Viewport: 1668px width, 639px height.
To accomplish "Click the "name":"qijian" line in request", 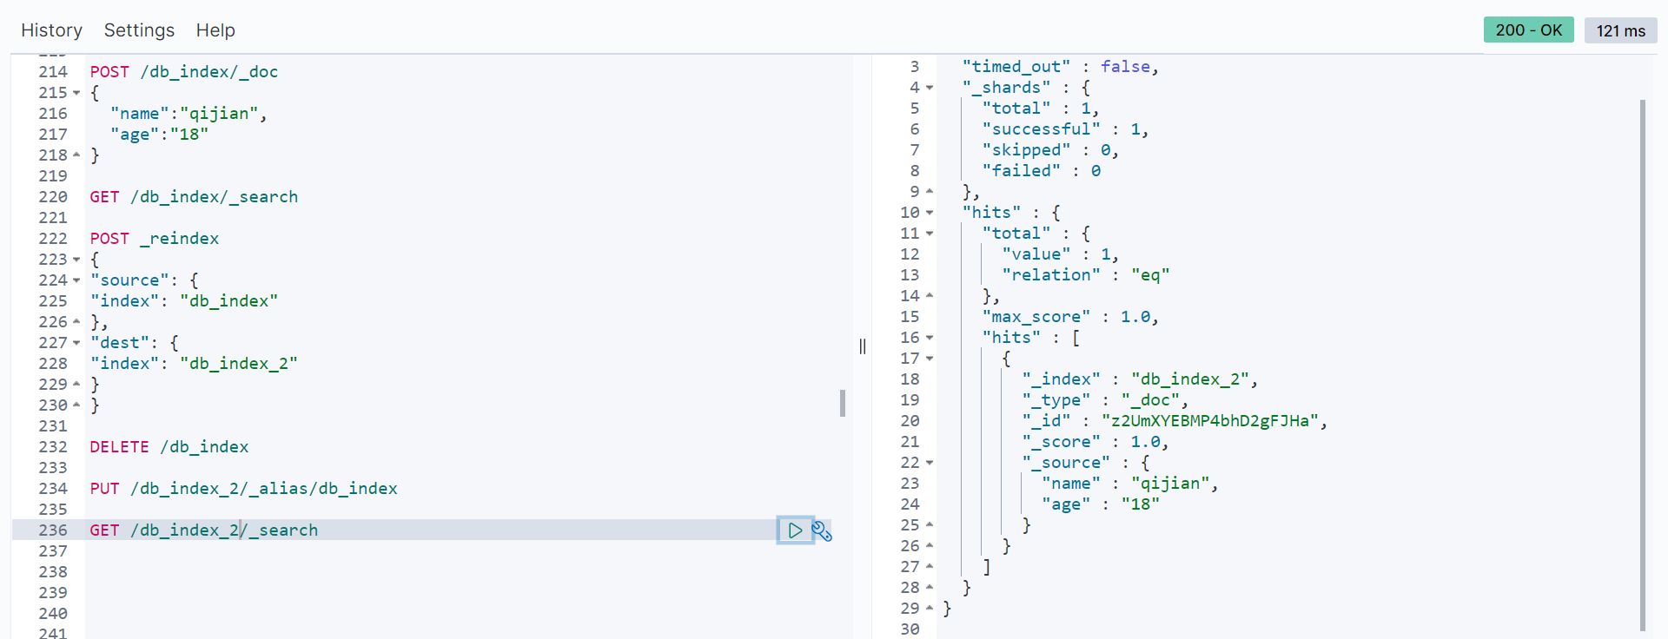I will click(x=189, y=114).
